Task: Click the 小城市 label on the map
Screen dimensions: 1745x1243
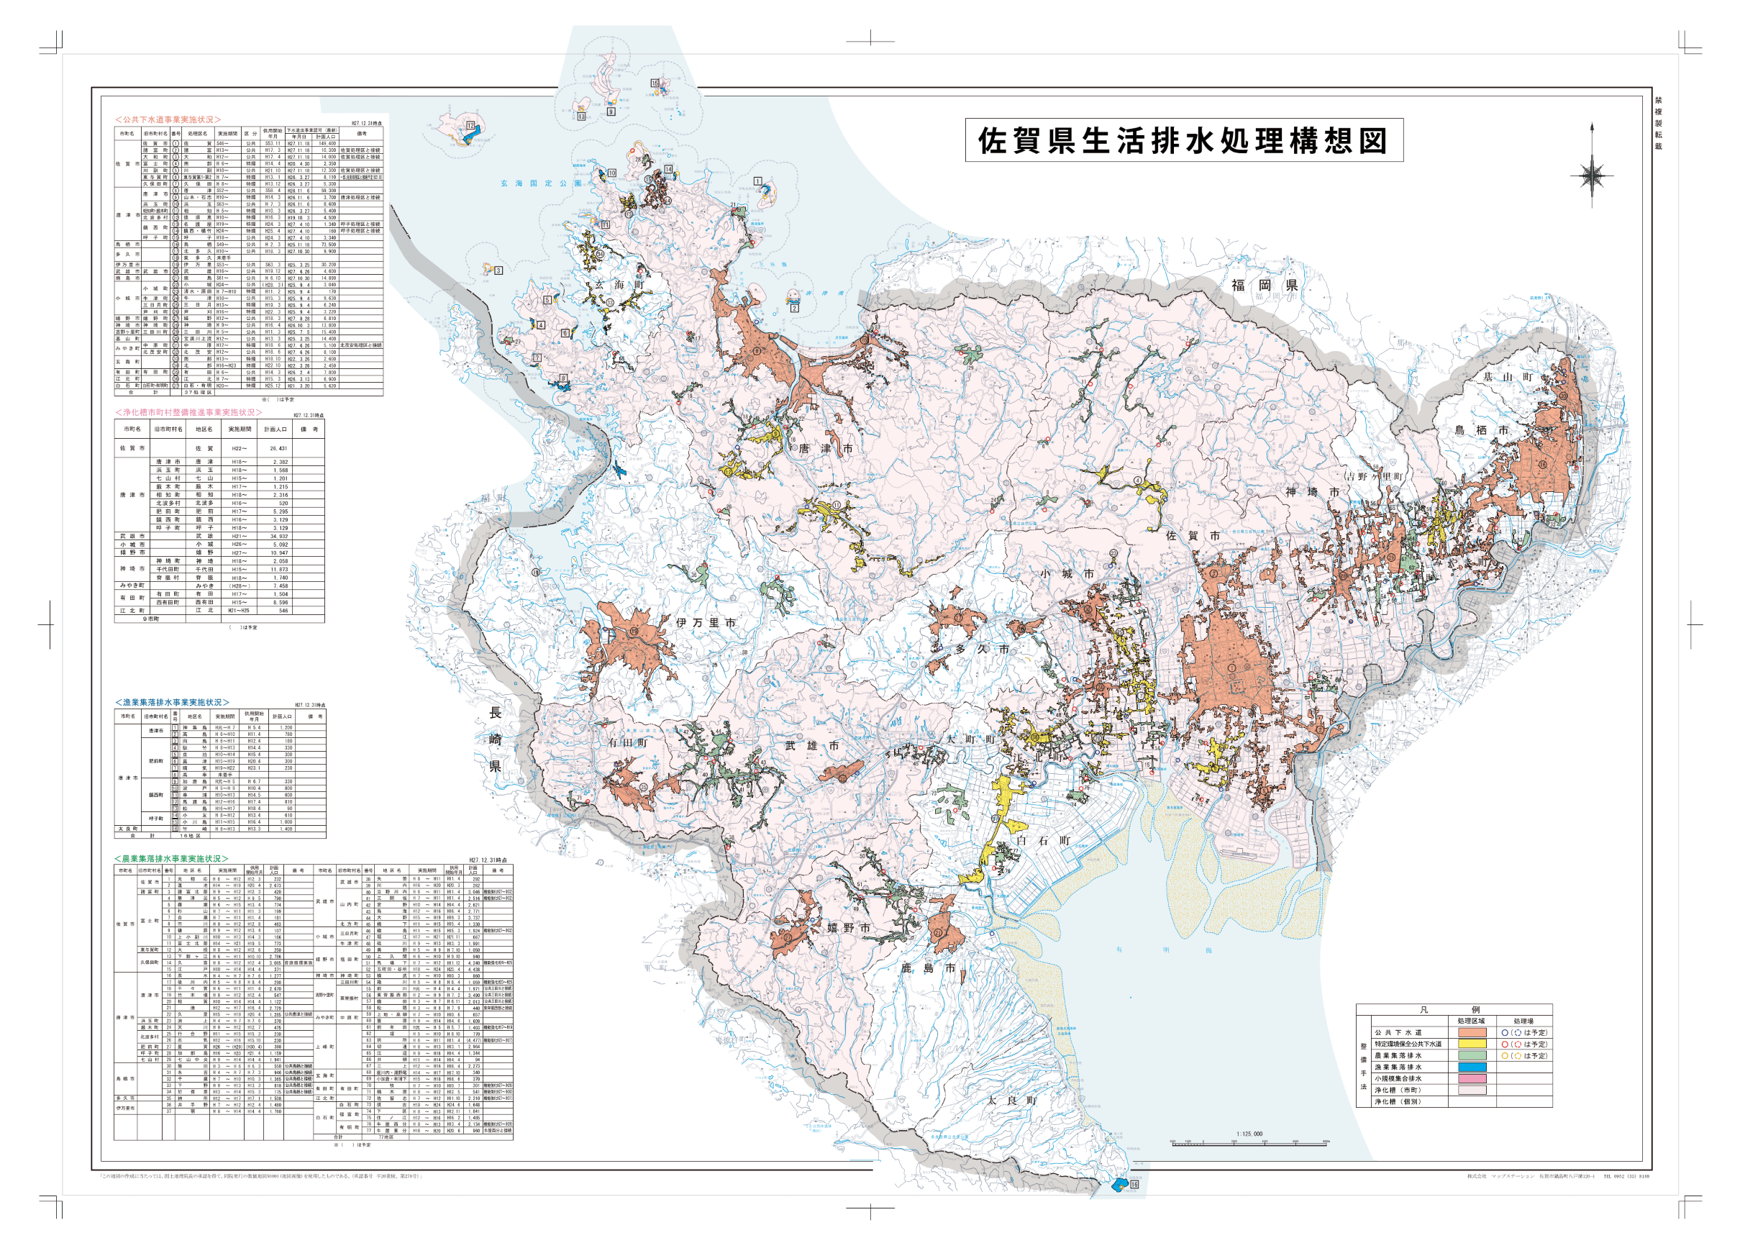Action: click(1067, 573)
